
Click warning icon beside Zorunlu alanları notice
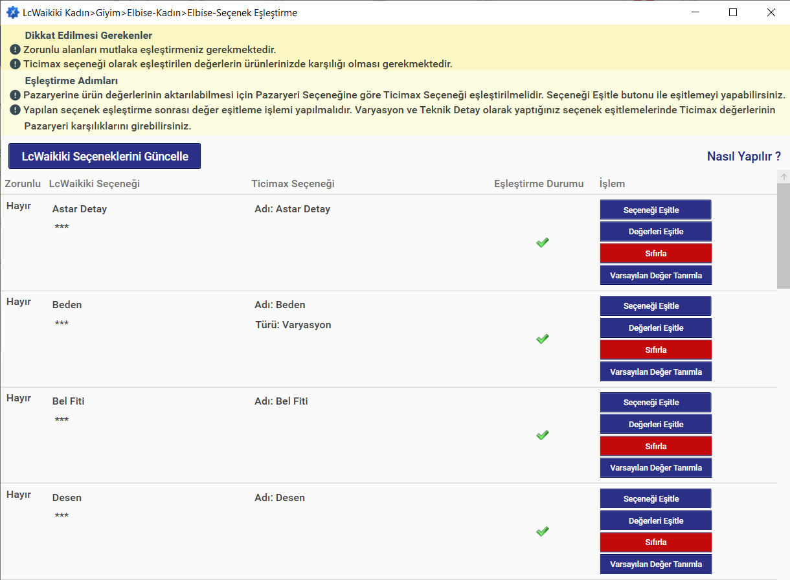coord(16,49)
